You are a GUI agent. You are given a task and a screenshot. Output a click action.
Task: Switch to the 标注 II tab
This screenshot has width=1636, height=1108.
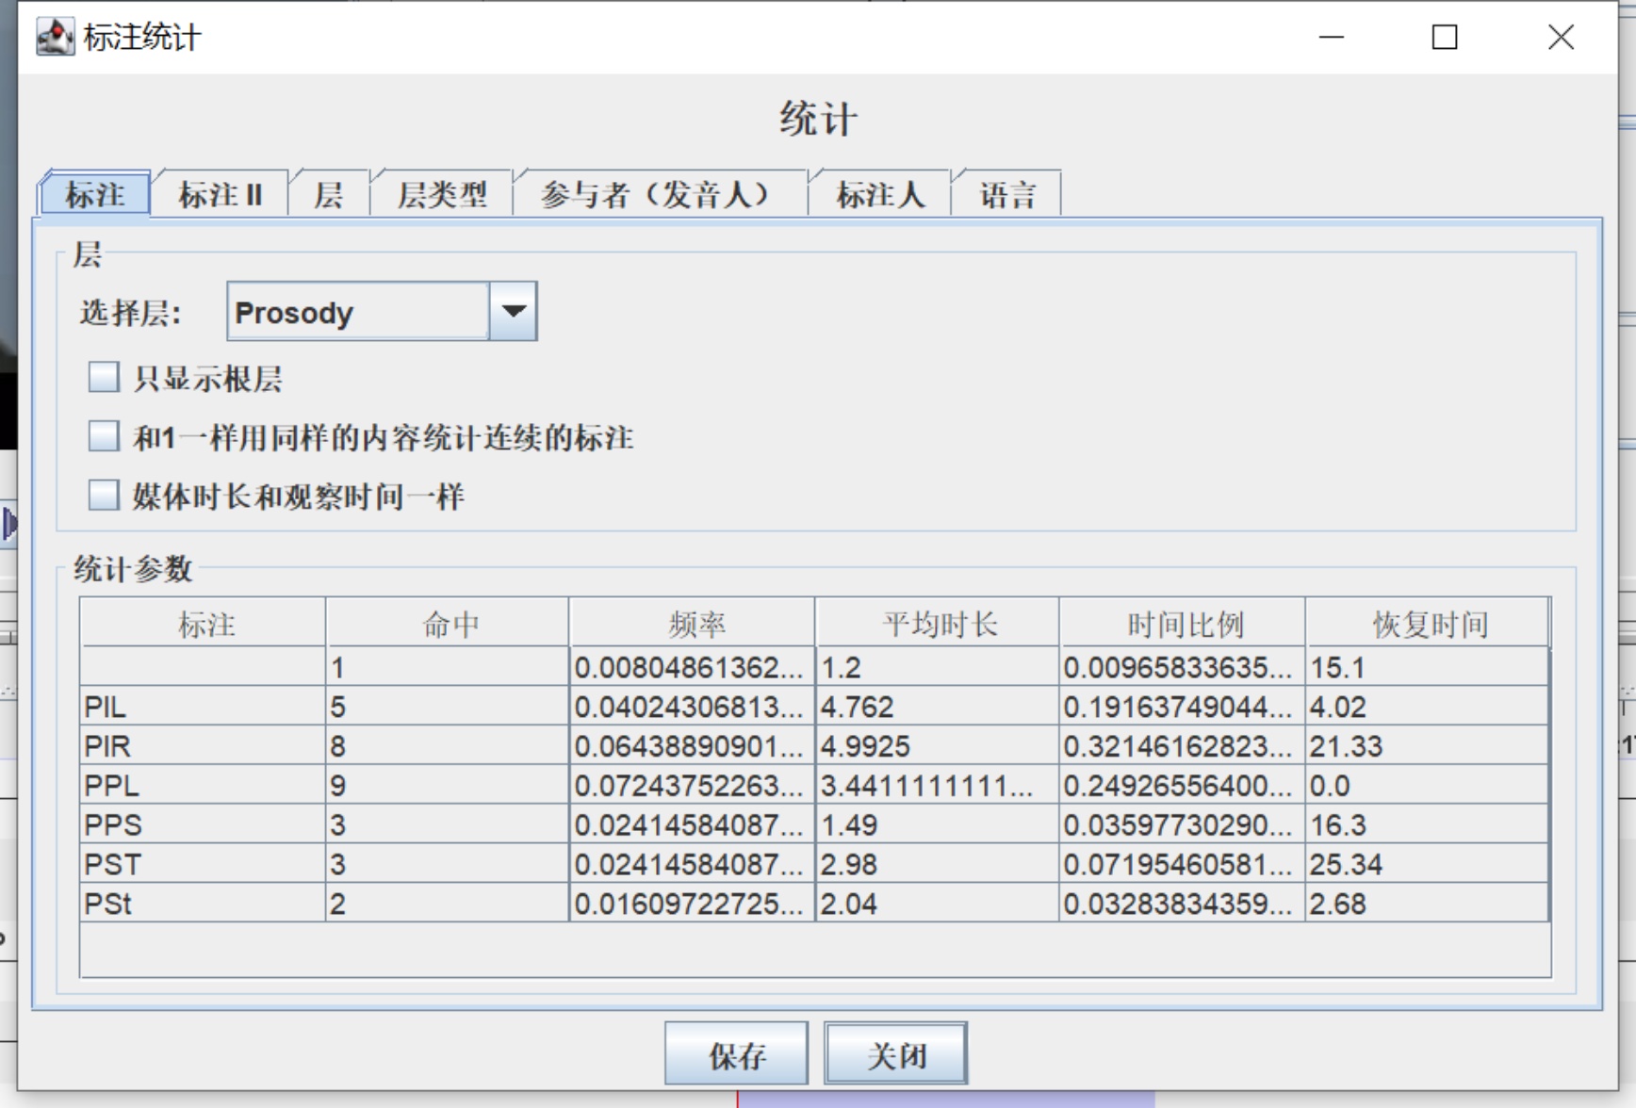[221, 195]
